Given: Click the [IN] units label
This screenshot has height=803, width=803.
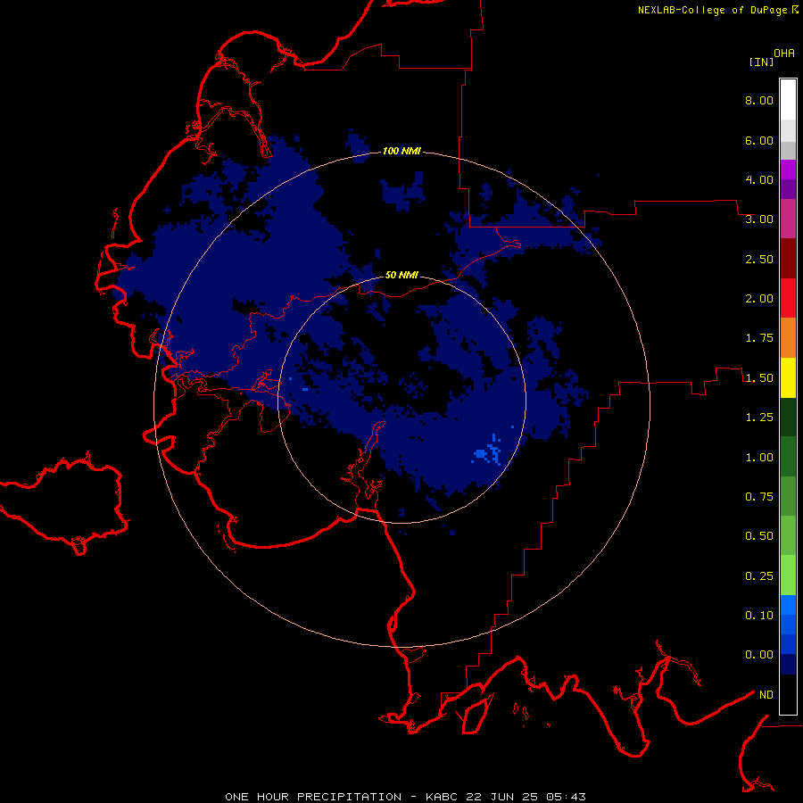Looking at the screenshot, I should (x=761, y=62).
